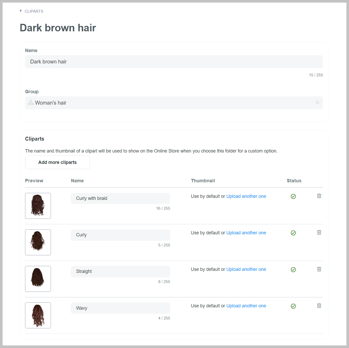Click Add more cliparts button
Viewport: 349px width, 348px height.
click(x=57, y=162)
